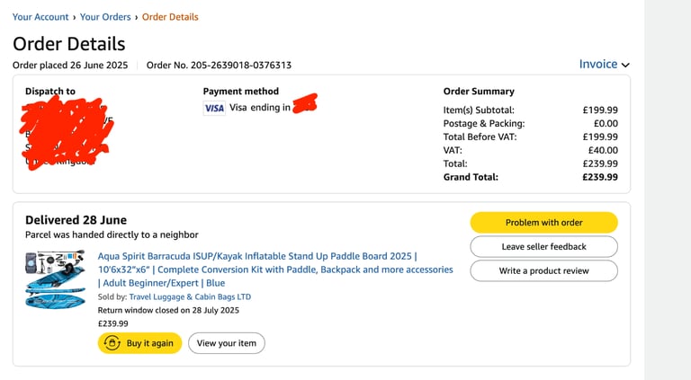The image size is (691, 380).
Task: Click the order number text
Action: 219,65
